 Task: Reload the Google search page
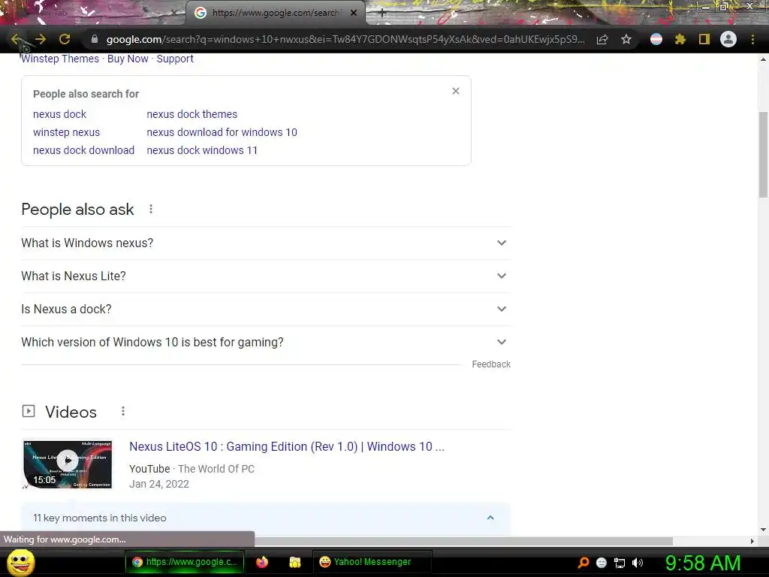65,40
